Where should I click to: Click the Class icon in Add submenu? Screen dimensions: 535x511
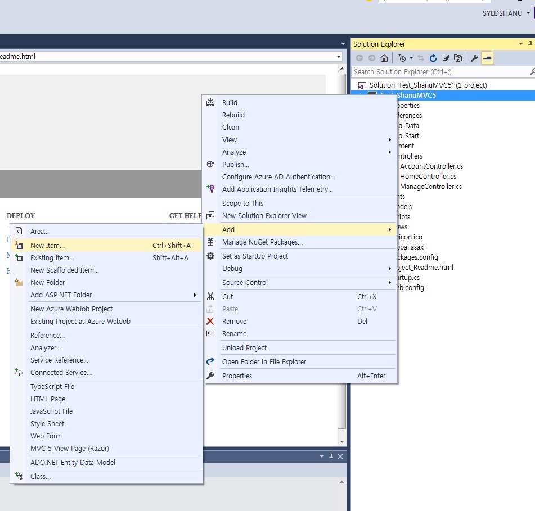point(19,476)
